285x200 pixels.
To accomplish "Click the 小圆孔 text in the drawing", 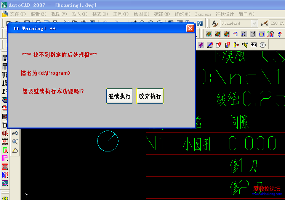I will coord(198,145).
